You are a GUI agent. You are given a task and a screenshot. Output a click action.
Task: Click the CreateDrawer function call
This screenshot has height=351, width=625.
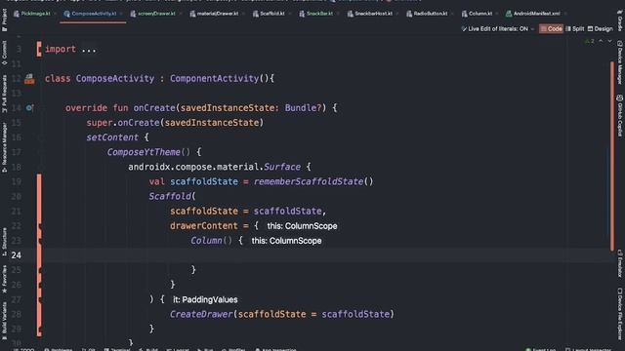[201, 314]
